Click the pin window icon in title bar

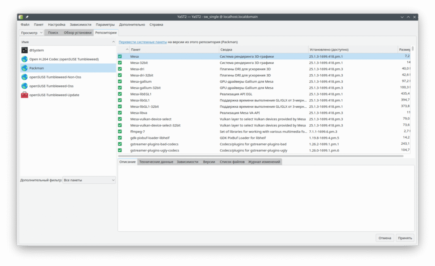click(27, 17)
